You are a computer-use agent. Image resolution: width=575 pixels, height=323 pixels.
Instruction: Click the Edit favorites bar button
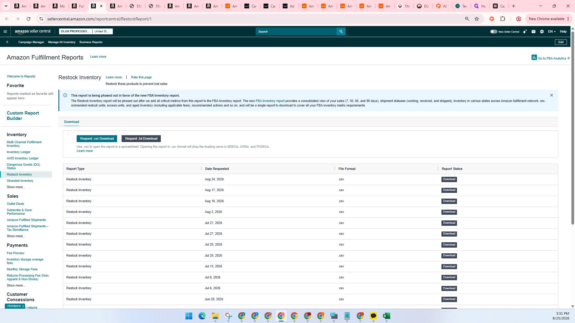(561, 42)
